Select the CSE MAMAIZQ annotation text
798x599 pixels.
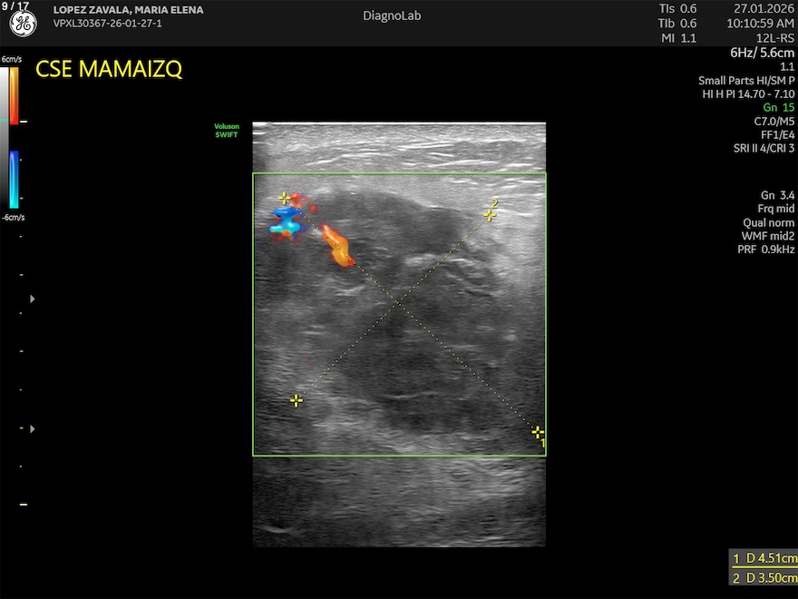[x=109, y=70]
